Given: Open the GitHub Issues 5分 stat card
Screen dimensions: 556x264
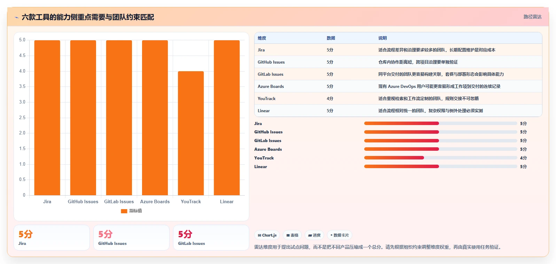Looking at the screenshot, I should coord(131,238).
